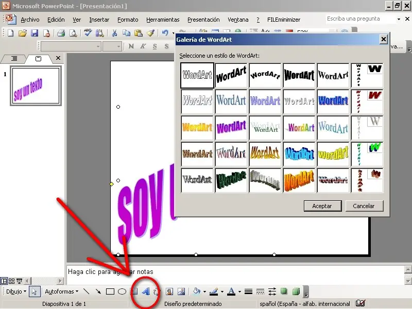412x309 pixels.
Task: Open 3-D Style settings
Action: click(296, 291)
